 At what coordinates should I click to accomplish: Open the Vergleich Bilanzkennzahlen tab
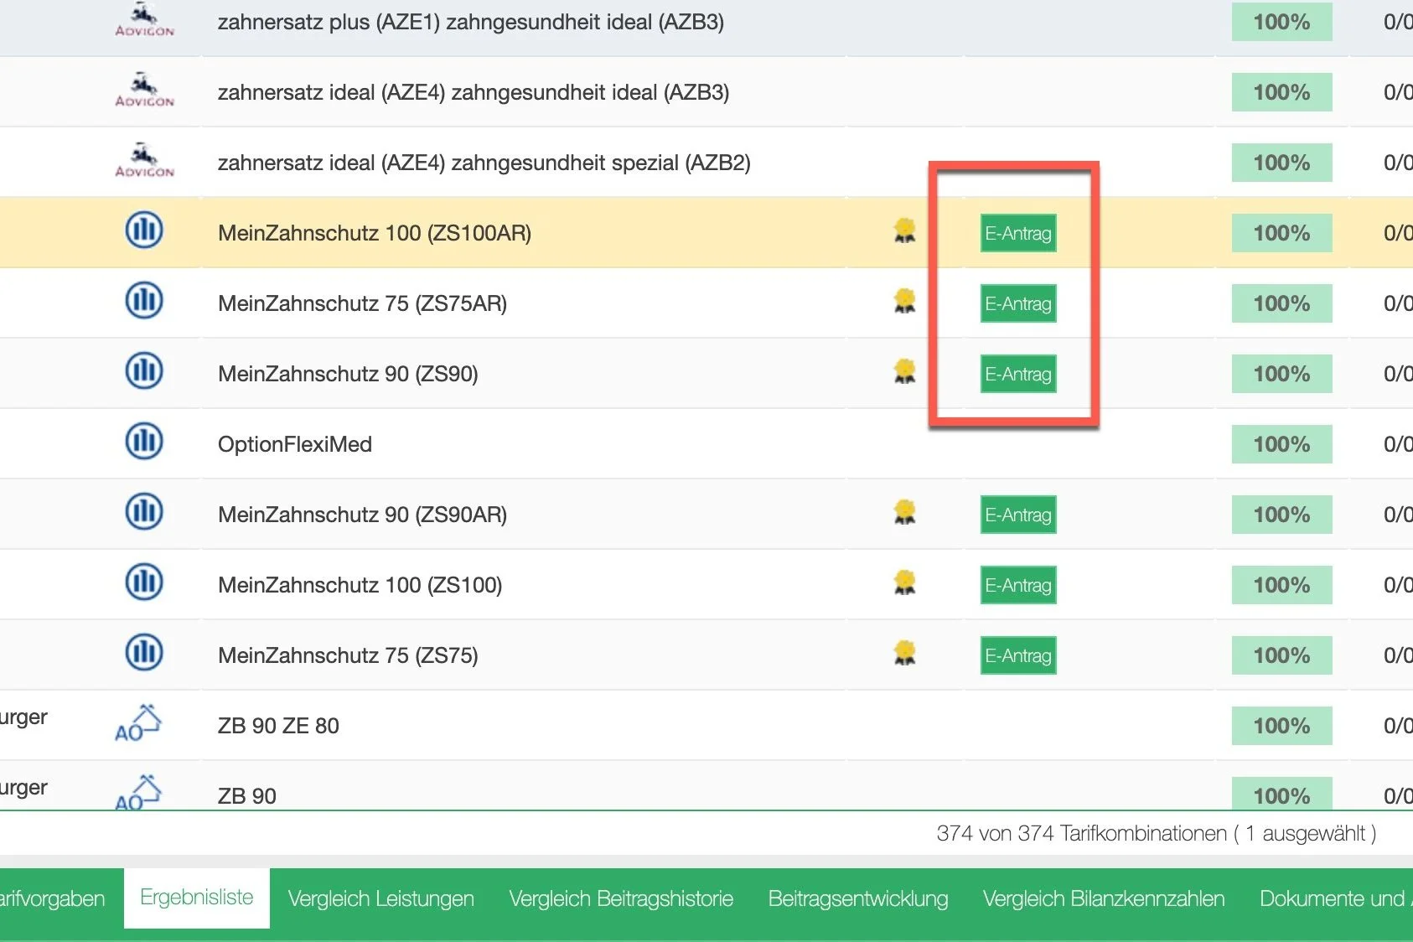pos(1104,898)
